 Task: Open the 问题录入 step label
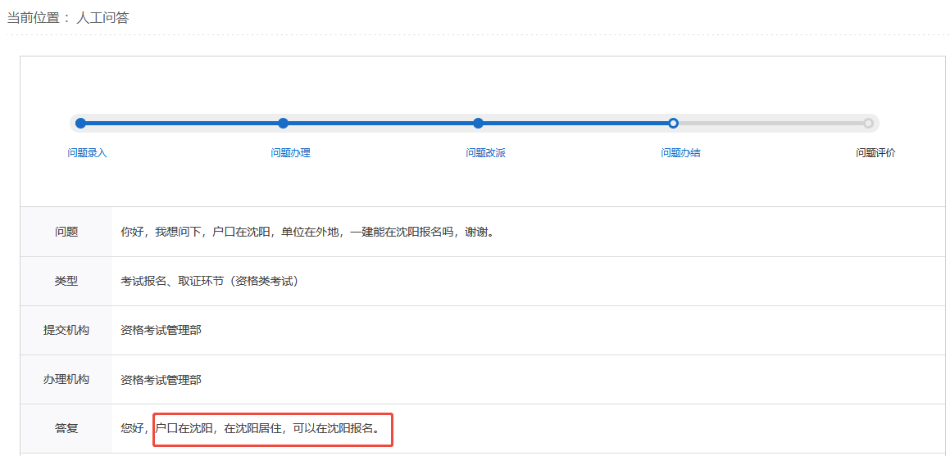(87, 153)
